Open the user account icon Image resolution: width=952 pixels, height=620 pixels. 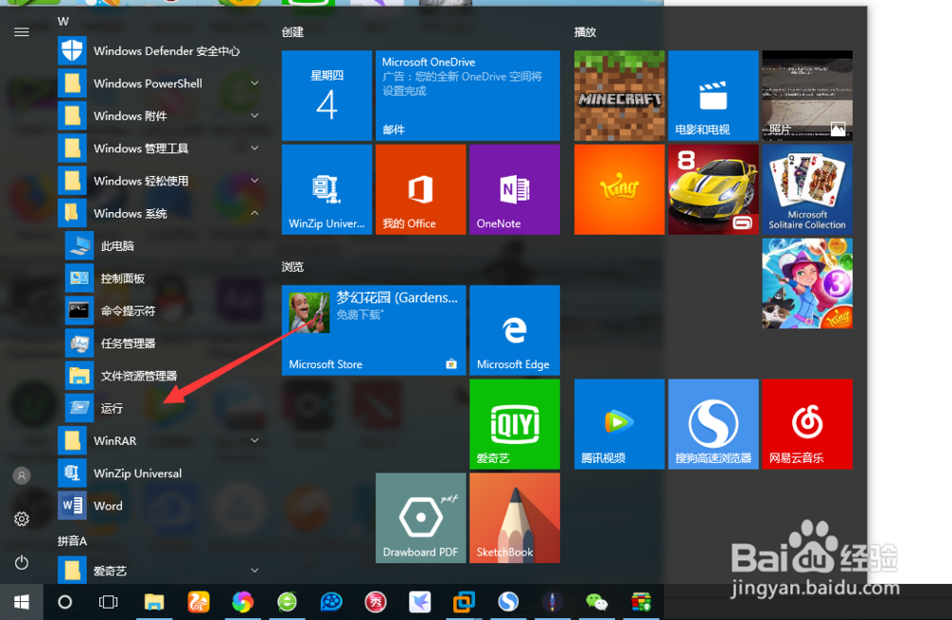click(x=22, y=475)
